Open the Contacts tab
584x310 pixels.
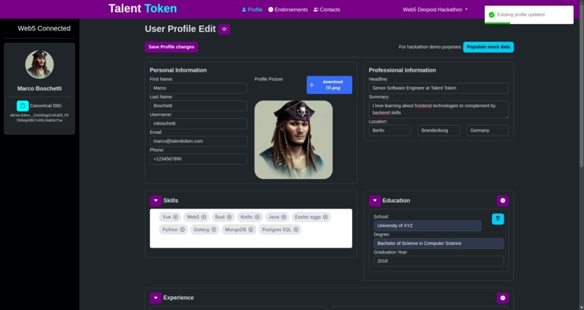coord(327,9)
